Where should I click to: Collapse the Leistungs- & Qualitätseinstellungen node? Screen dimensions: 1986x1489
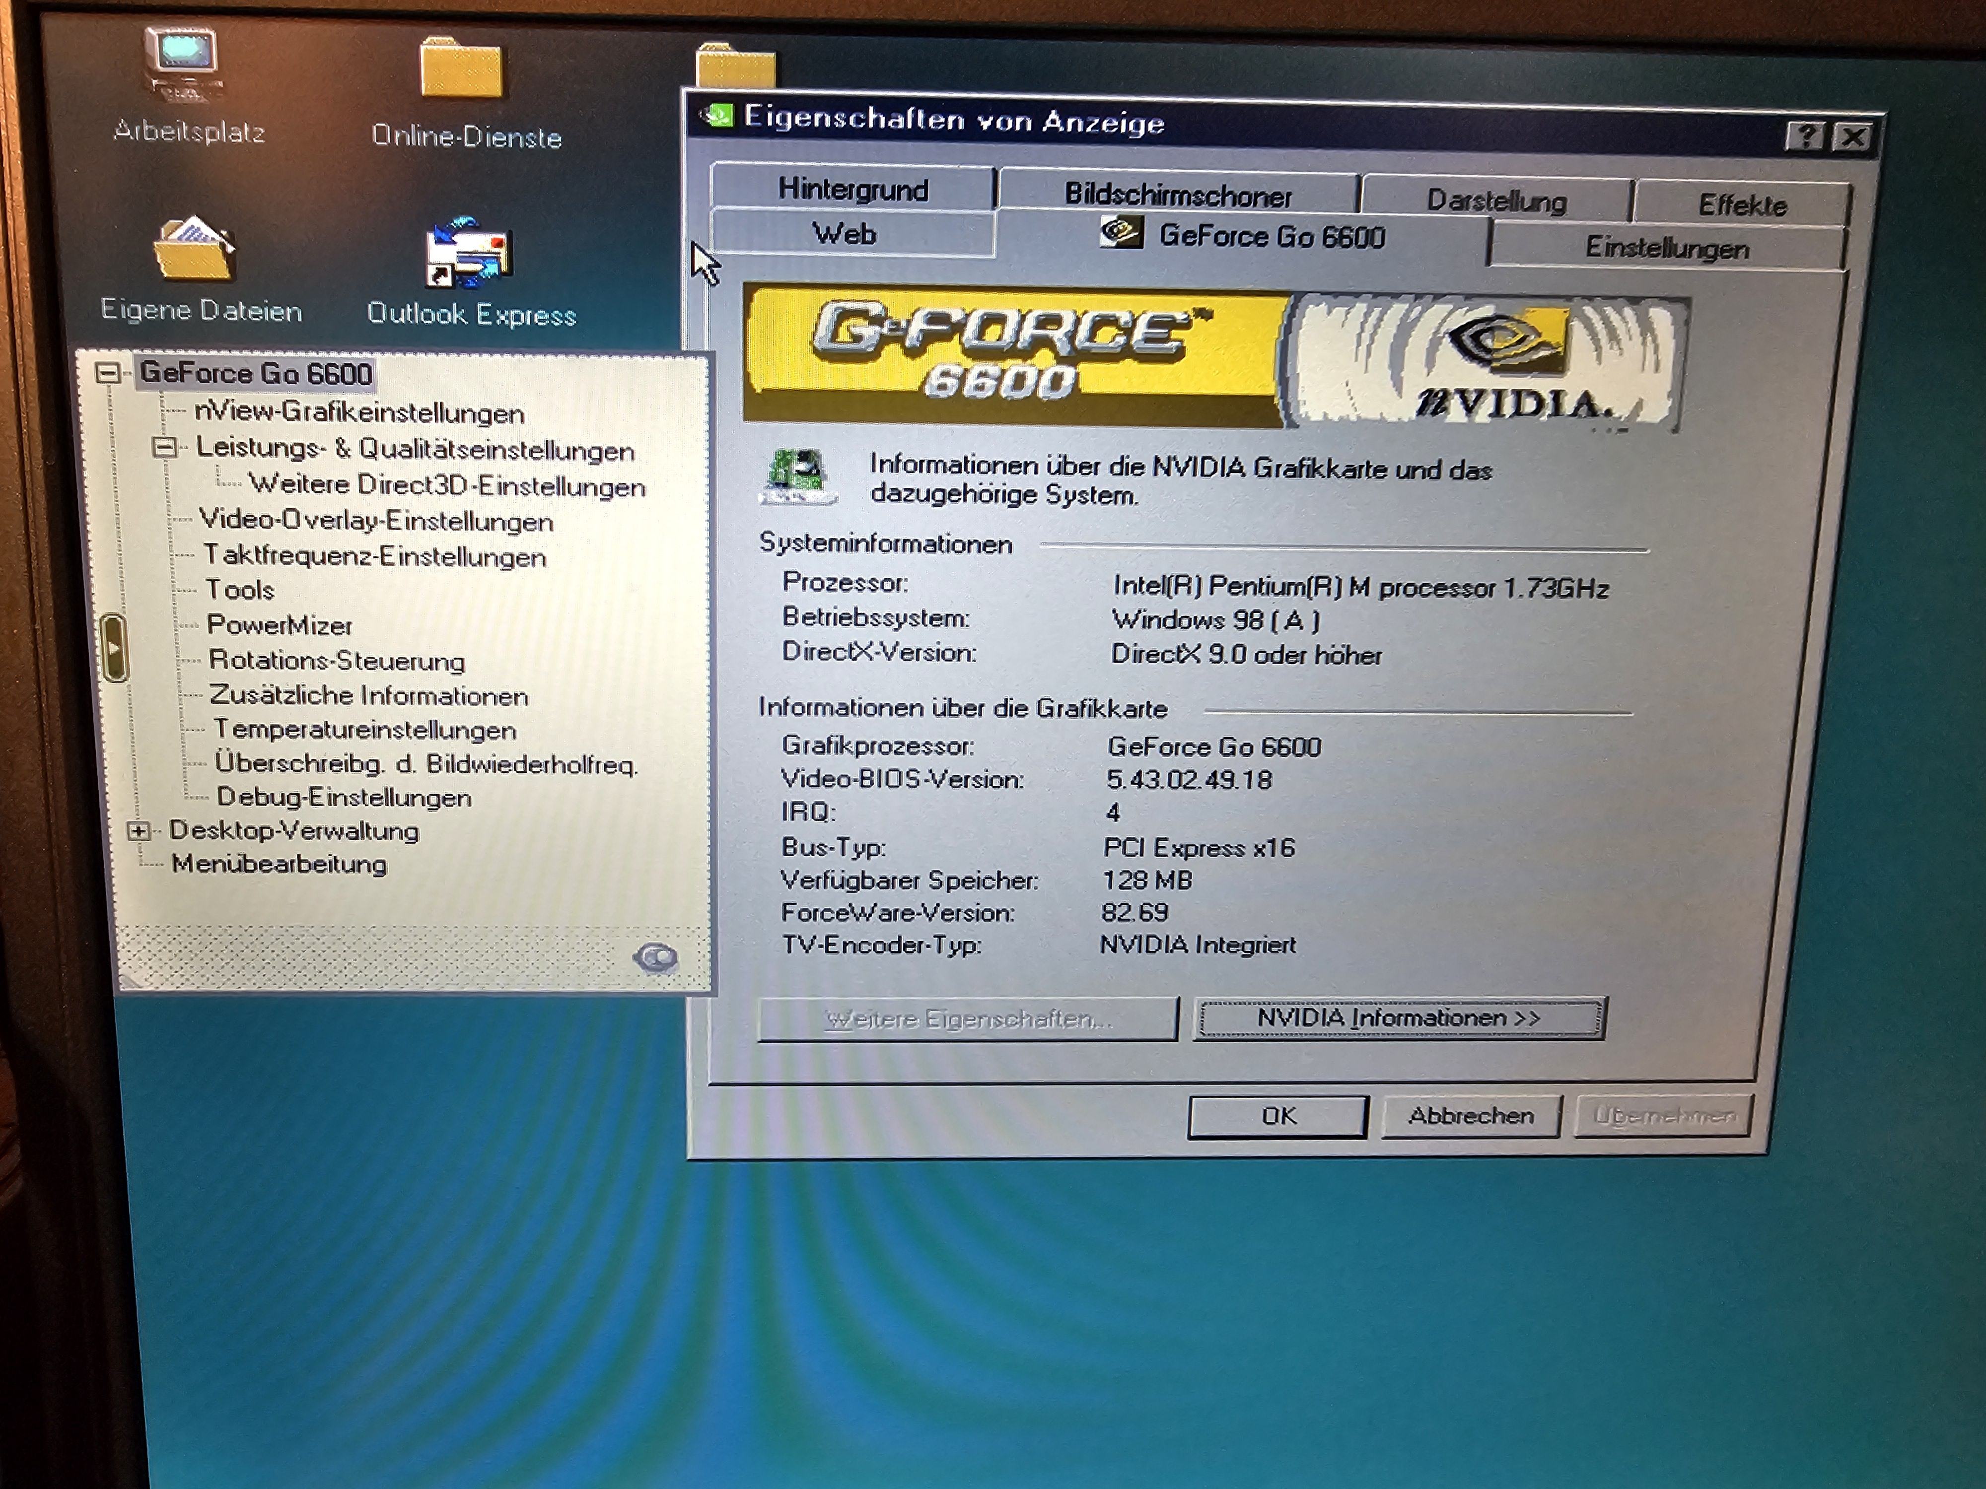pos(164,446)
